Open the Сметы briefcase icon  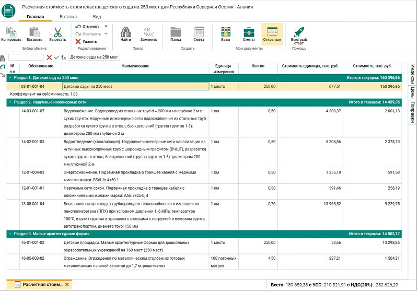click(249, 32)
